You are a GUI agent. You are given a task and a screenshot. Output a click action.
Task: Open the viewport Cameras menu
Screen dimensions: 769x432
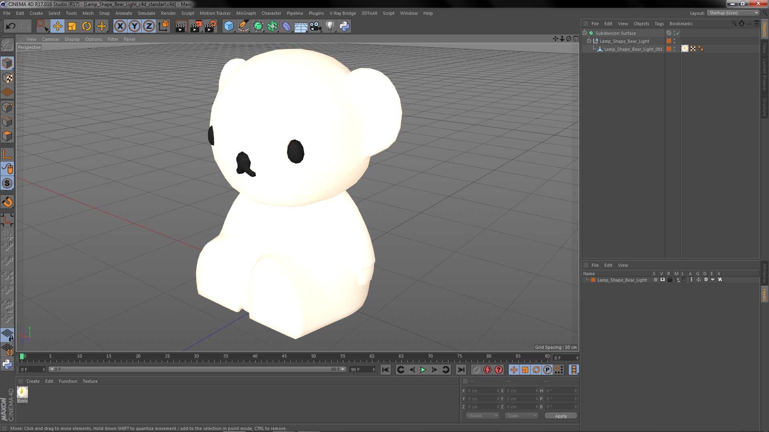tap(50, 39)
